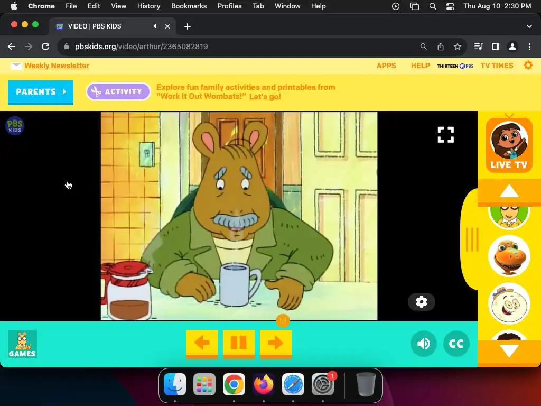Image resolution: width=541 pixels, height=406 pixels.
Task: Select the Arthur show icon in sidebar
Action: pyautogui.click(x=509, y=216)
